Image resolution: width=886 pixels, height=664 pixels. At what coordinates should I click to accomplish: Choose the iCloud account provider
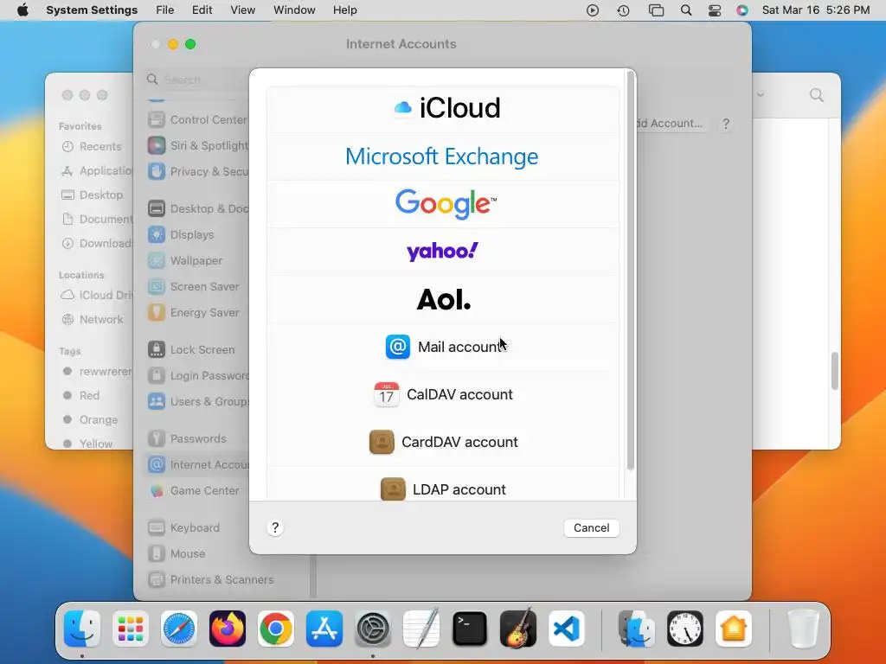(x=443, y=108)
